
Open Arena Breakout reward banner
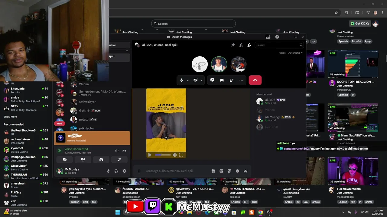(92, 138)
